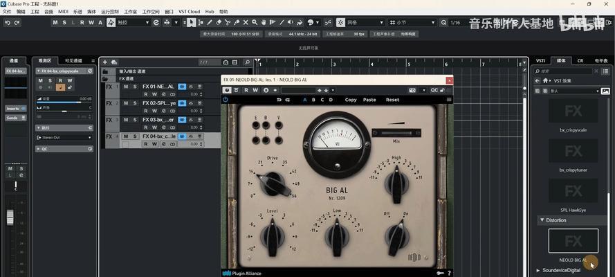The height and width of the screenshot is (277, 615).
Task: Click the edit channel settings icon for FX 04-bx_crispyscale
Action: pyautogui.click(x=90, y=71)
